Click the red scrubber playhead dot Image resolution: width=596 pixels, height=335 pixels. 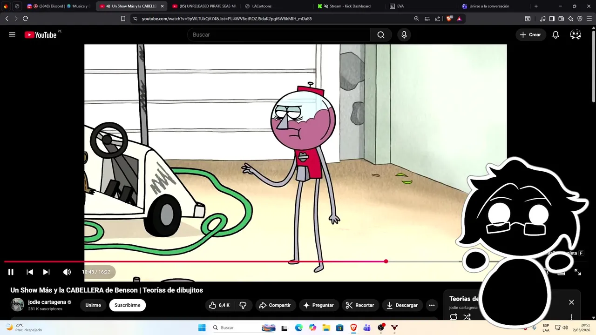(386, 261)
